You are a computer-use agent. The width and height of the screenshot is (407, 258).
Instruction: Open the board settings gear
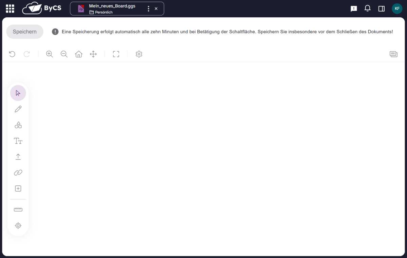coord(139,54)
